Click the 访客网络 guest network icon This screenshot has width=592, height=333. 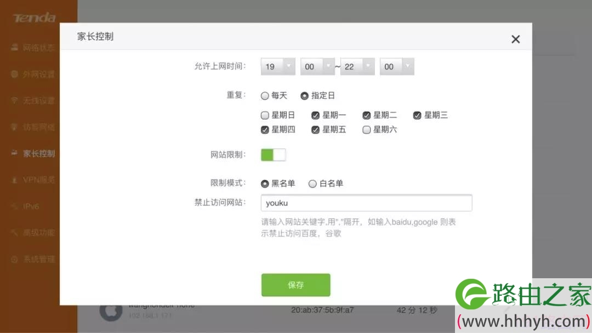15,127
